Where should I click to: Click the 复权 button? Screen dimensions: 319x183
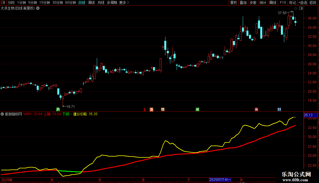[233, 3]
